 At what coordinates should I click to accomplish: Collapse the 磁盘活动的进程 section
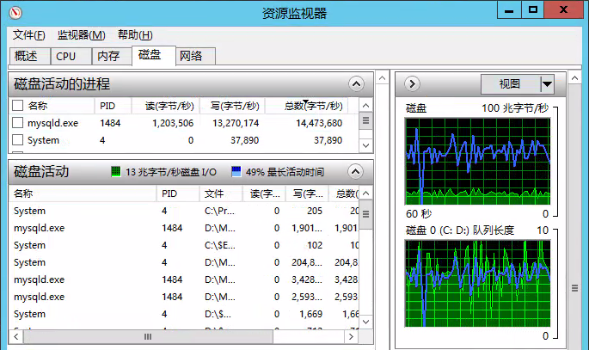point(356,84)
